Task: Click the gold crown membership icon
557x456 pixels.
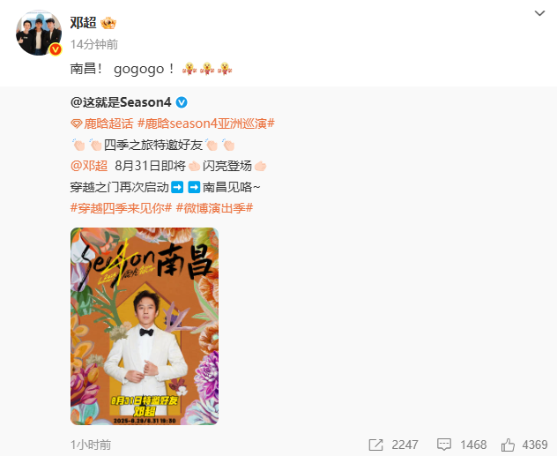Action: point(108,24)
